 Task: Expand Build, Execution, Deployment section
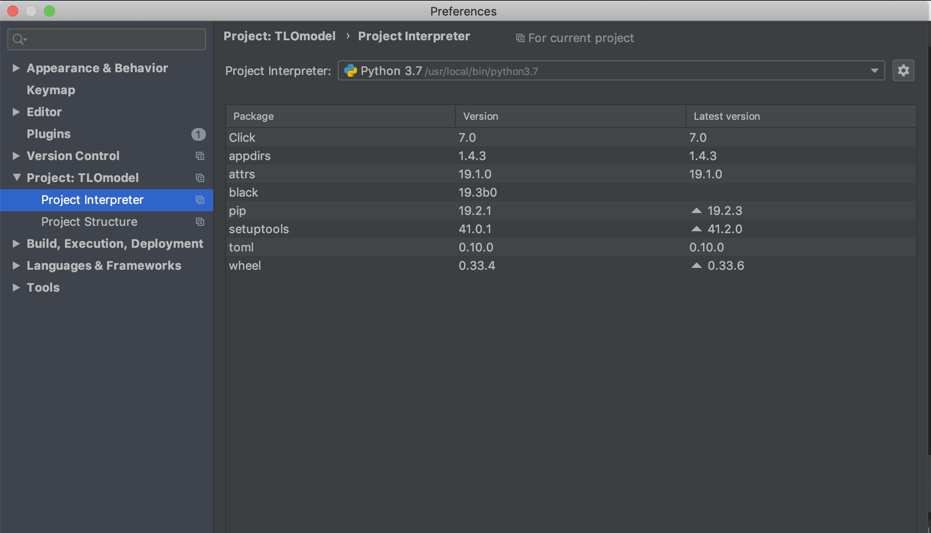tap(16, 244)
